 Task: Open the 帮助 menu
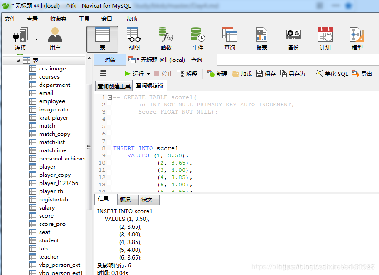[x=132, y=19]
